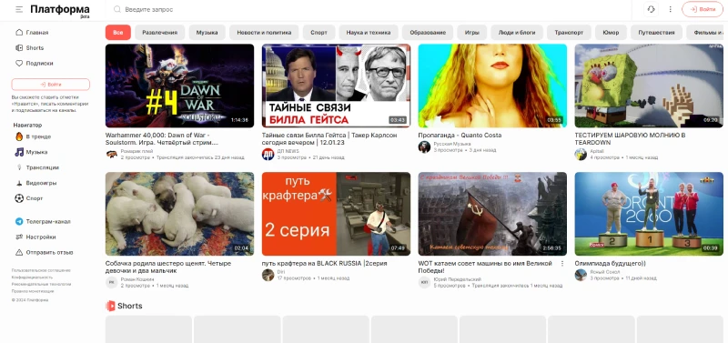Click the microphone icon Трансляции
728x343 pixels.
coord(19,167)
